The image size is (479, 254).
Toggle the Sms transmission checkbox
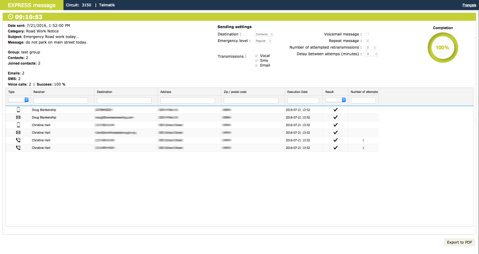pos(256,61)
